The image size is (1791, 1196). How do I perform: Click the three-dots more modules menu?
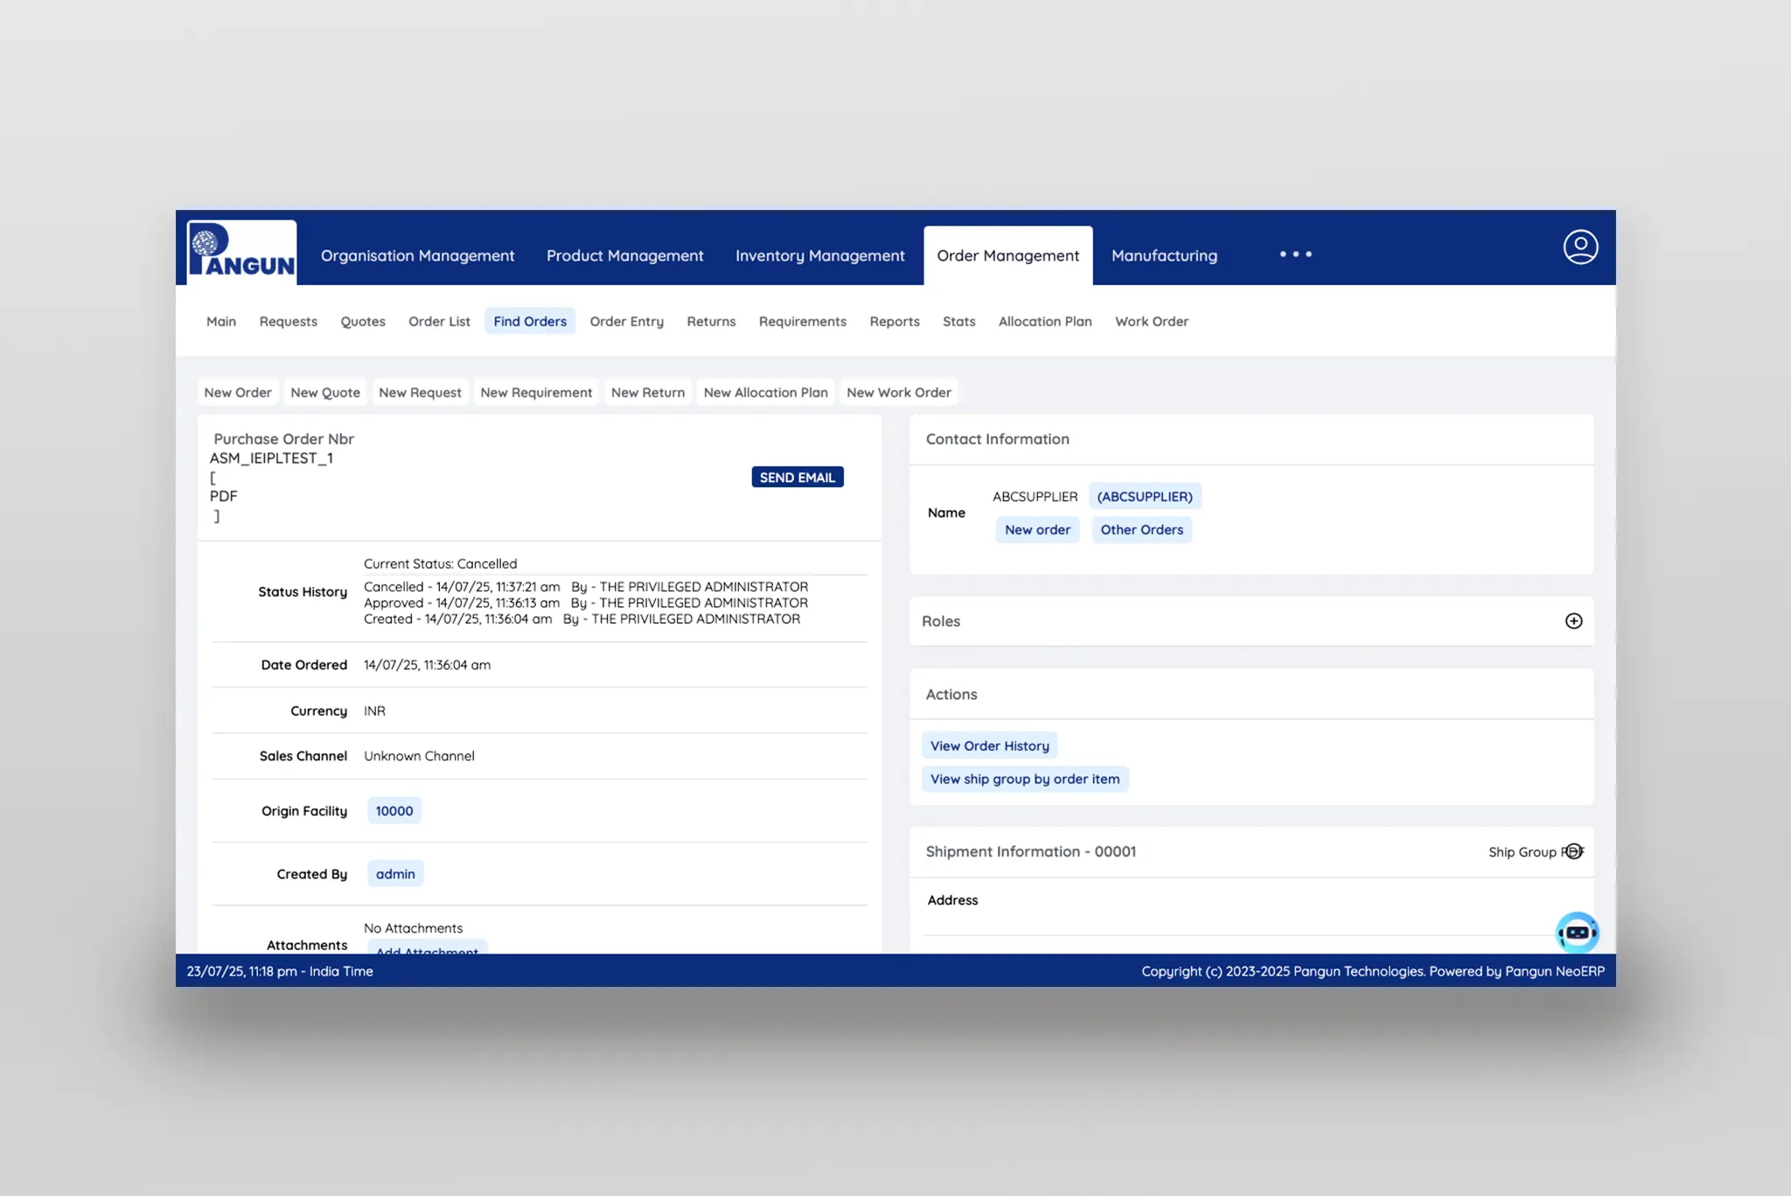click(x=1295, y=255)
